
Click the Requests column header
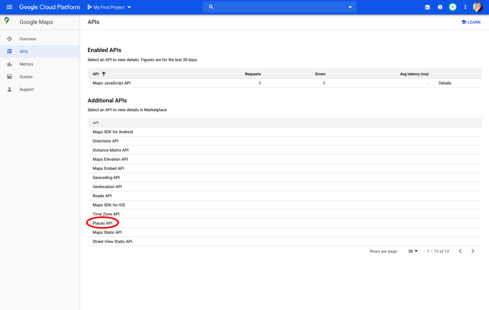[x=253, y=74]
